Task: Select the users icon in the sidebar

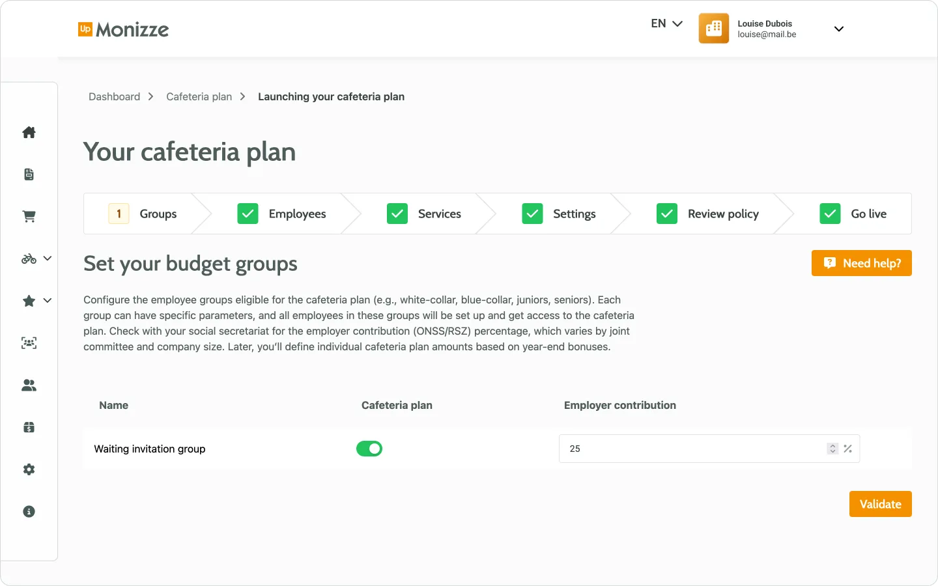Action: click(x=29, y=385)
